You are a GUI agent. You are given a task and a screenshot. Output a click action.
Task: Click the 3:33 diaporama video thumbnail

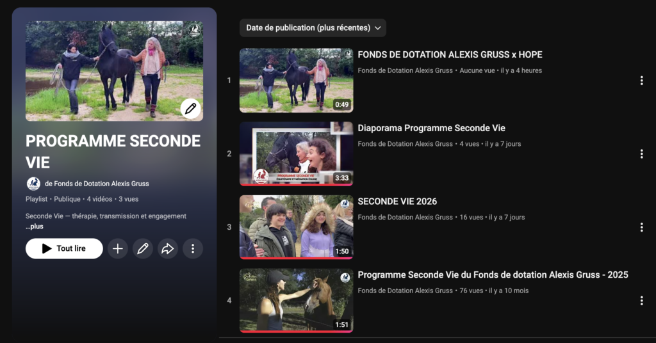pos(296,154)
